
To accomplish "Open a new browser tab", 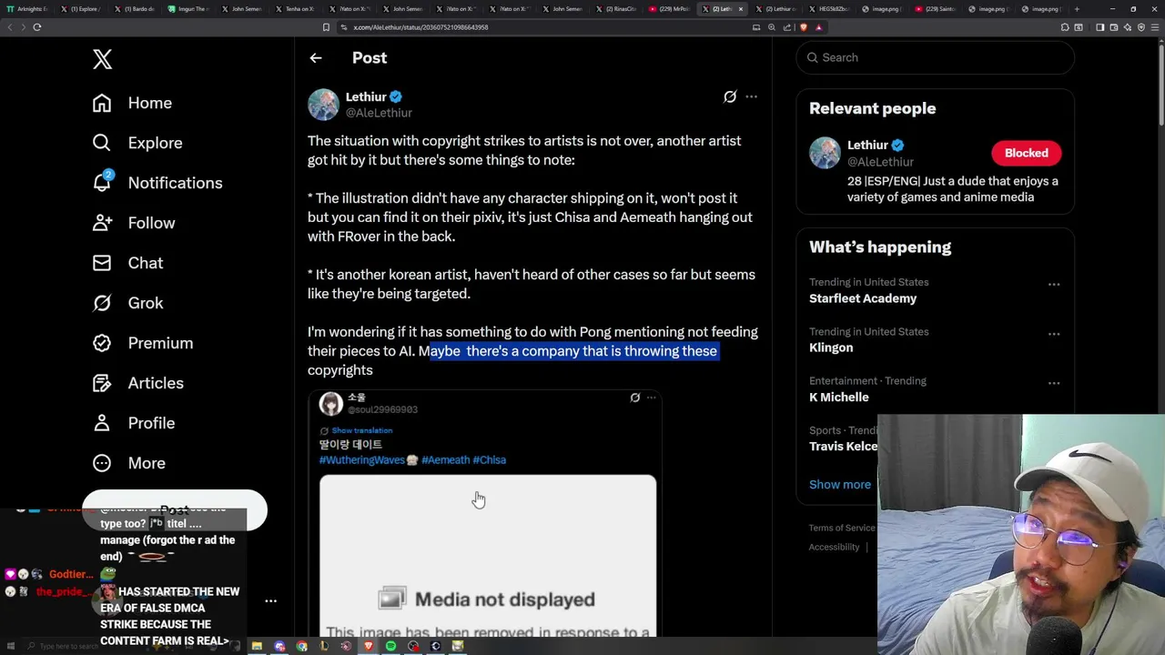I will tap(1077, 9).
